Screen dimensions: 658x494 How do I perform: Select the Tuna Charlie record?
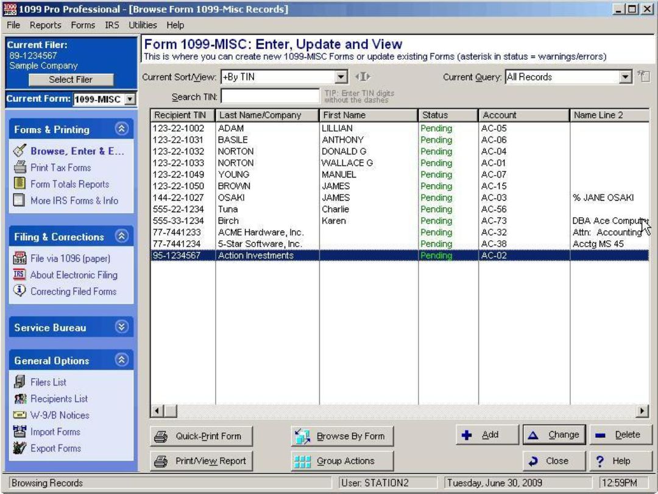(x=400, y=209)
